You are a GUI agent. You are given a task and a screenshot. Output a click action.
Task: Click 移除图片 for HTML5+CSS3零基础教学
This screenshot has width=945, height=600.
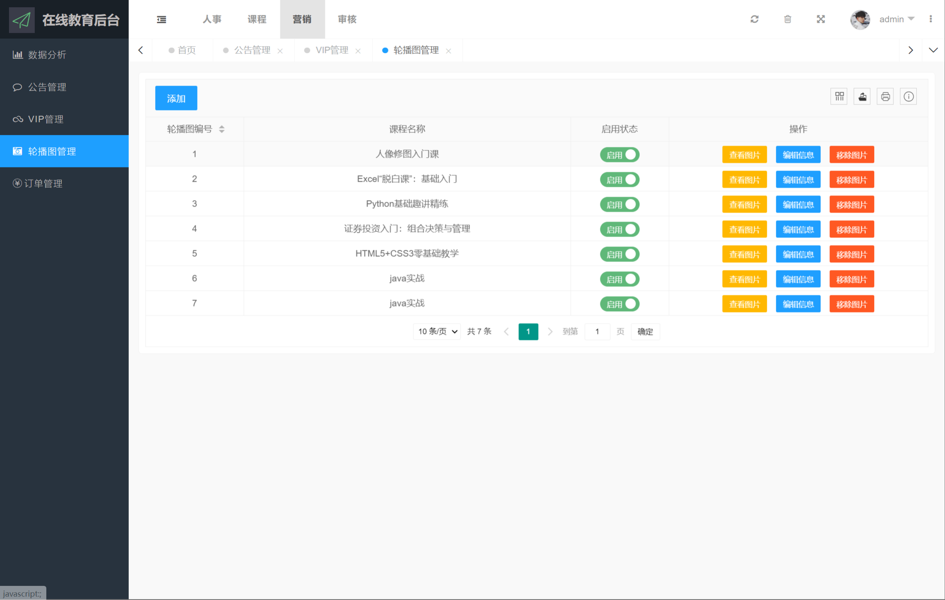[851, 255]
